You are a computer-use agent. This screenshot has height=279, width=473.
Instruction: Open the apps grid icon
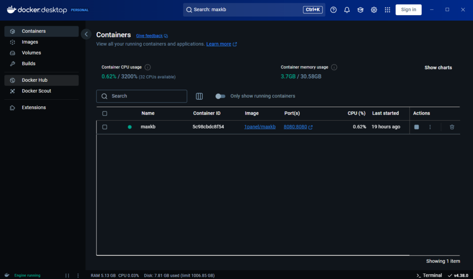pos(388,10)
